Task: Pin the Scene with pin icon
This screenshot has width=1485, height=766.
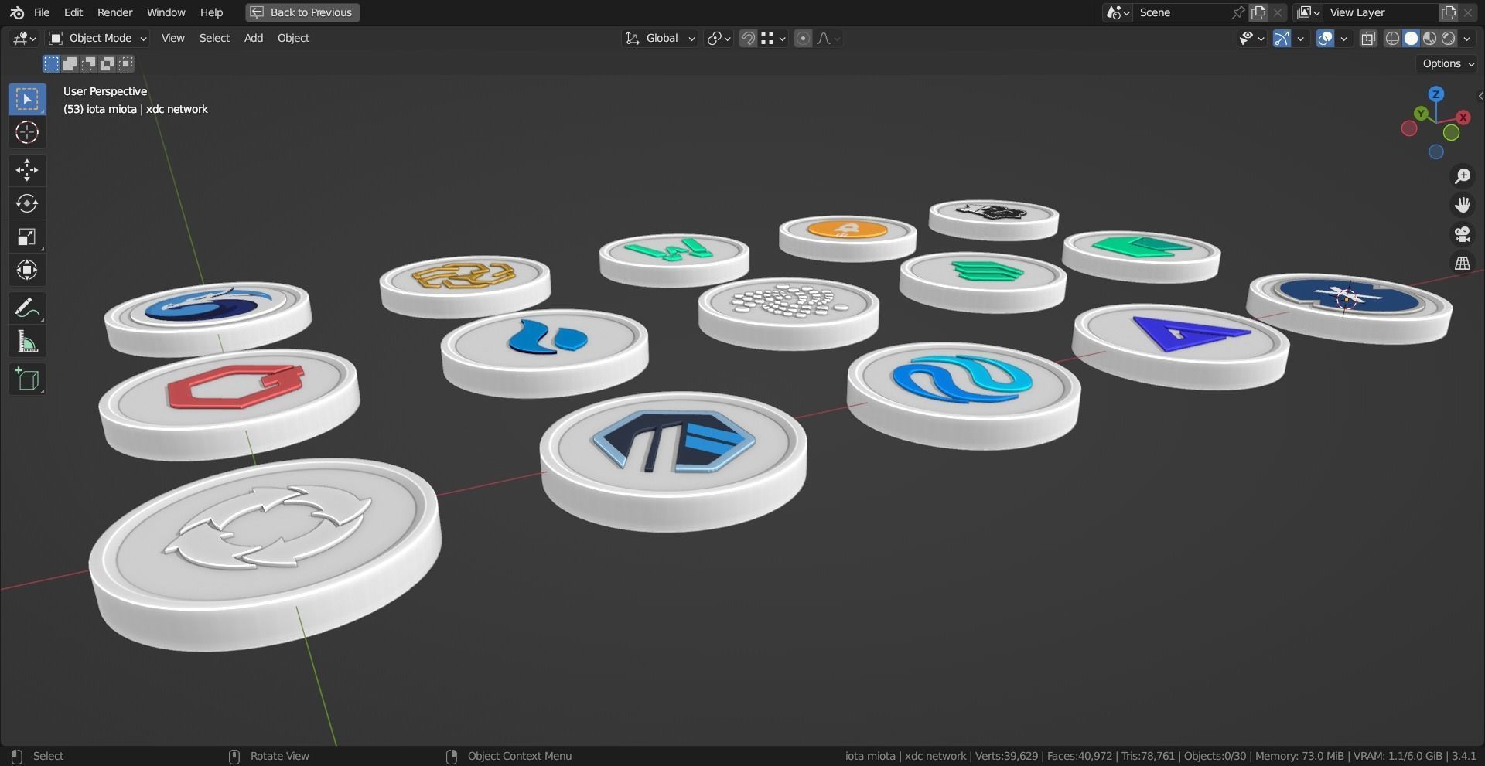Action: point(1237,12)
